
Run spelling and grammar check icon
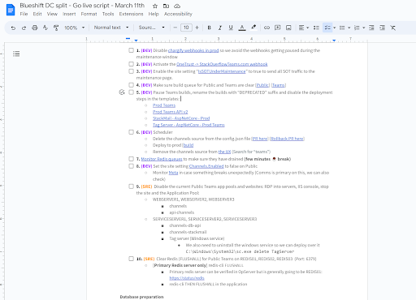coord(45,28)
